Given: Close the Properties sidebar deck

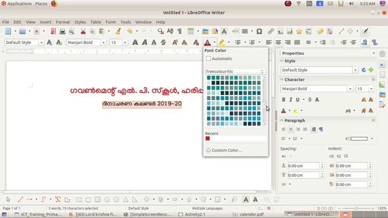Looking at the screenshot, I should click(x=373, y=53).
